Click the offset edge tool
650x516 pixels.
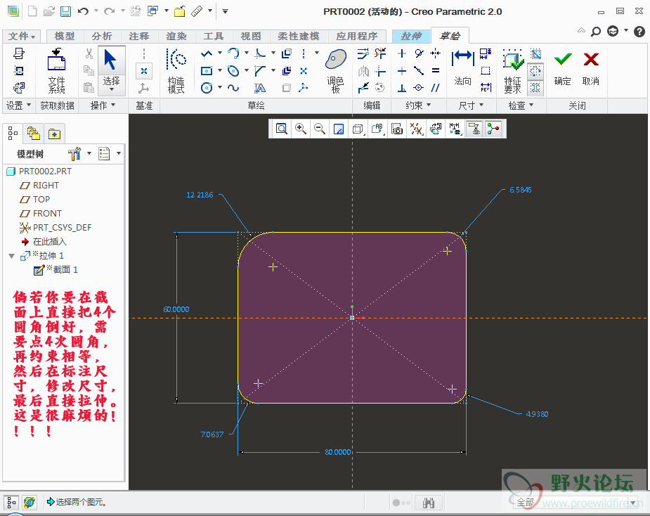tap(287, 53)
